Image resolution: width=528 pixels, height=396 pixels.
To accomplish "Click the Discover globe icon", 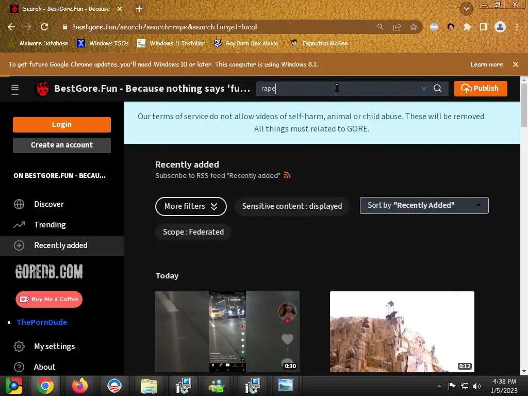I will (19, 204).
